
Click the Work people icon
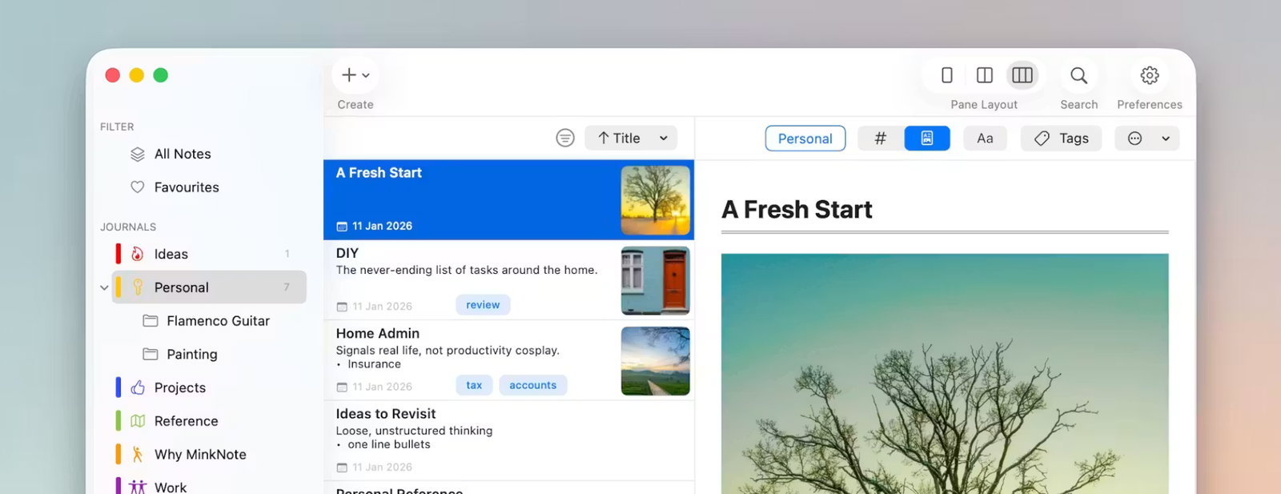(x=138, y=487)
